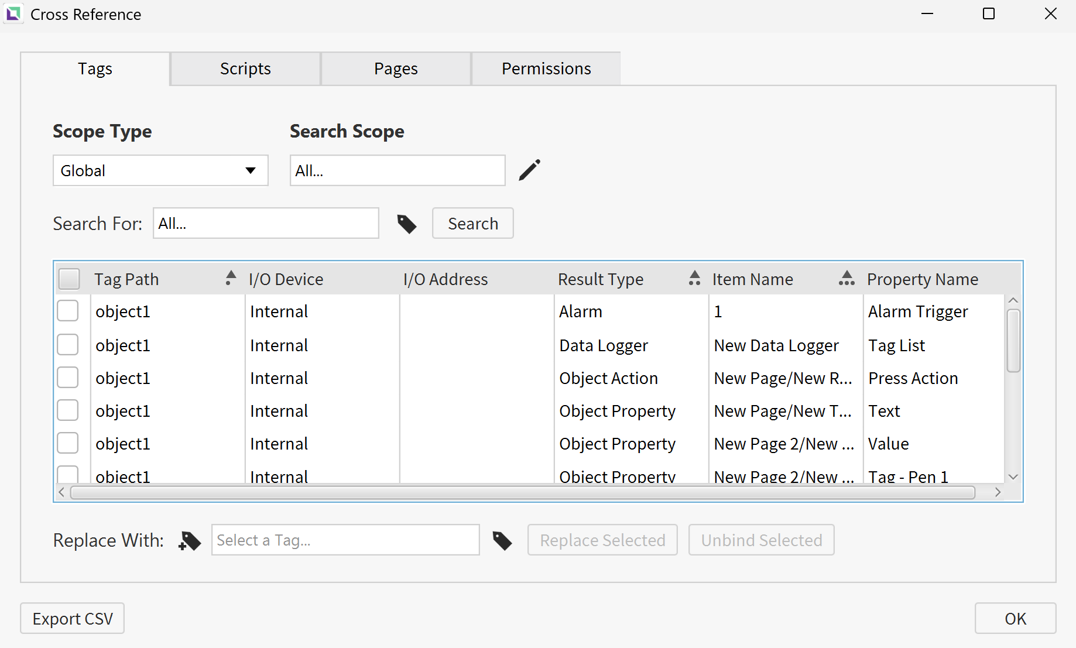Open the Scope Type dropdown showing Global

160,170
